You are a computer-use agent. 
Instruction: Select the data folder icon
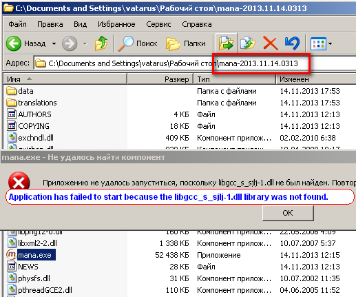pyautogui.click(x=12, y=91)
